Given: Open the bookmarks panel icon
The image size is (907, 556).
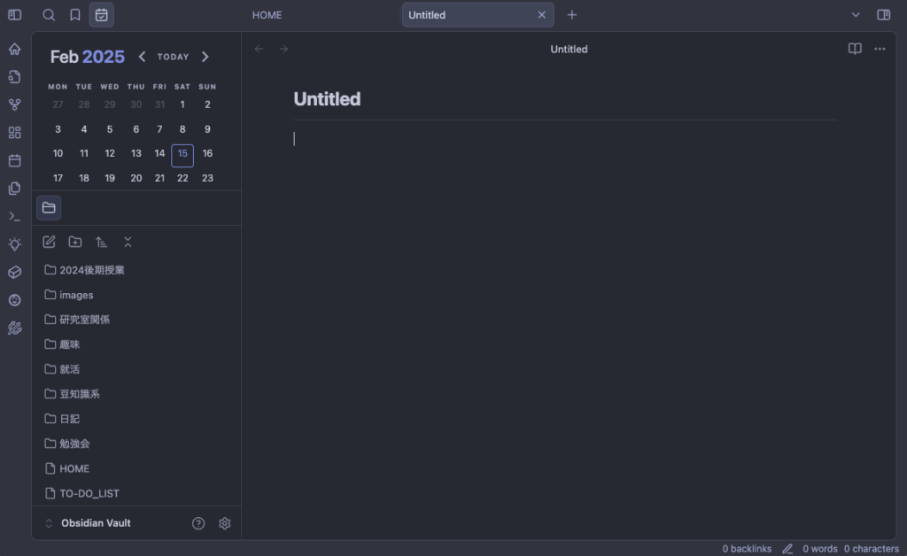Looking at the screenshot, I should 75,15.
